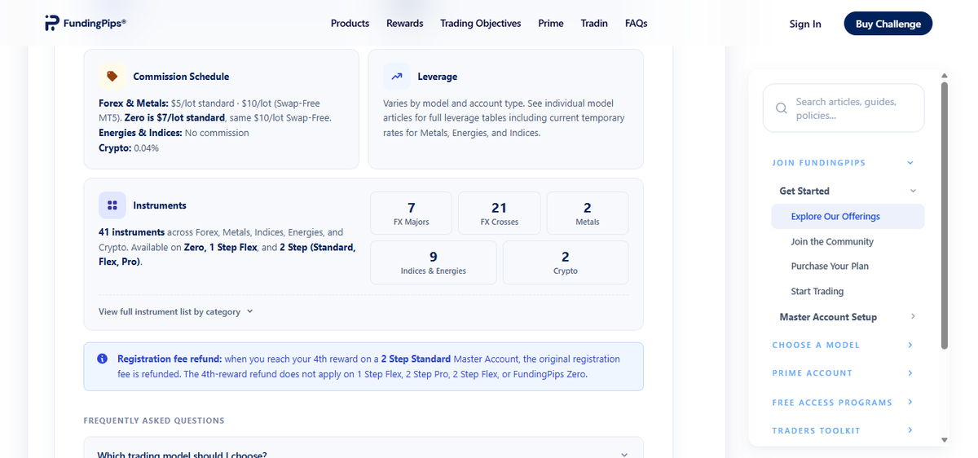The image size is (978, 458).
Task: Open the Products menu
Action: coord(350,23)
